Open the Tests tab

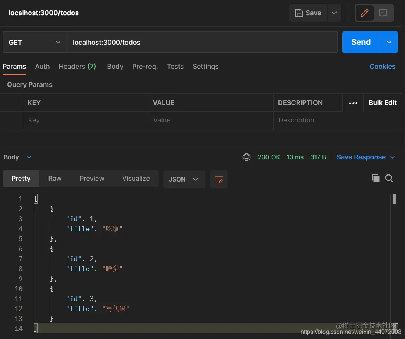pos(175,67)
